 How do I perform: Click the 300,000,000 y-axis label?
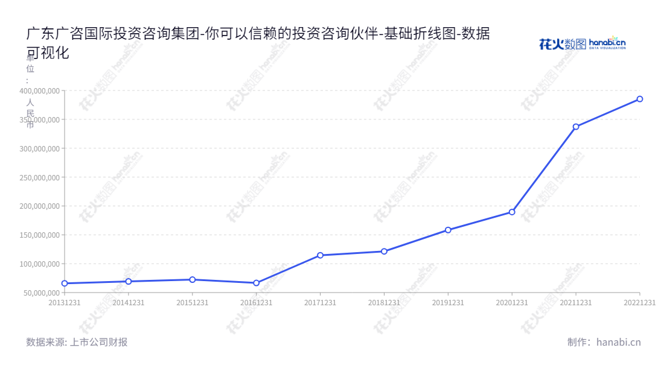click(x=39, y=148)
